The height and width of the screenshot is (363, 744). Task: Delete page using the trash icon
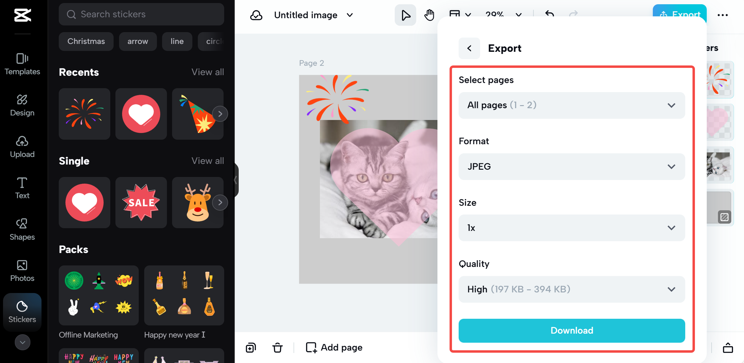pos(277,347)
